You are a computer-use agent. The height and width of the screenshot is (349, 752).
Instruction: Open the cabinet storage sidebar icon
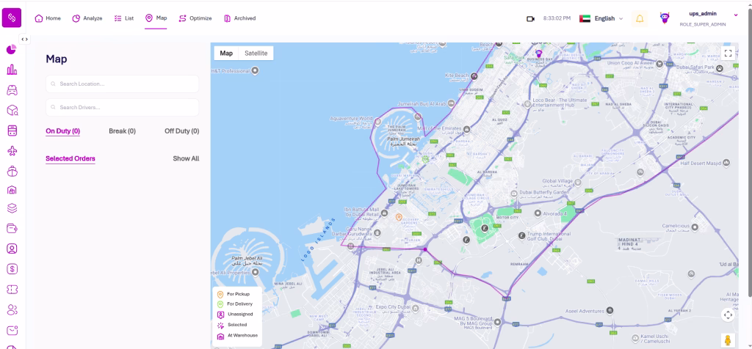point(12,131)
